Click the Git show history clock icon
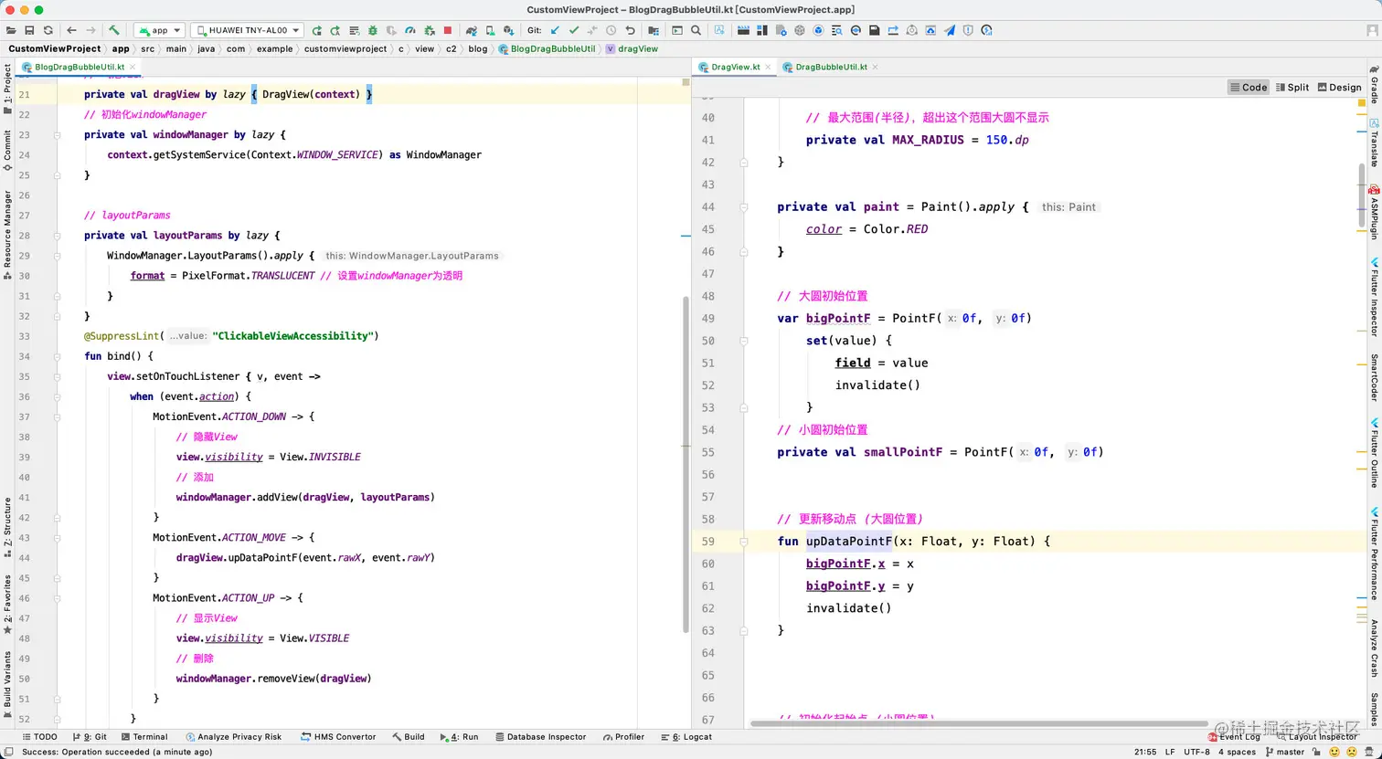The height and width of the screenshot is (759, 1382). click(611, 30)
